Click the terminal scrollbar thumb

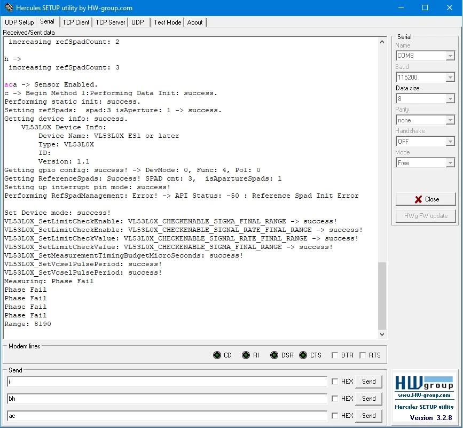tap(382, 295)
